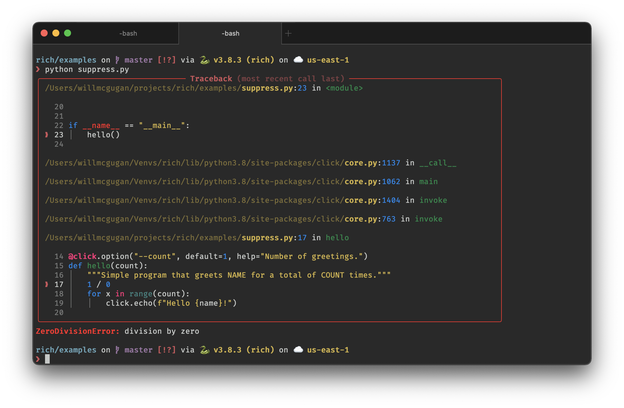Click the 'click.echo' statement on line 19
624x408 pixels.
tap(171, 303)
